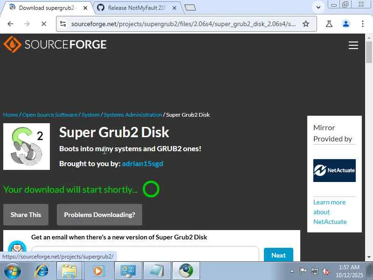This screenshot has height=280, width=373.
Task: Open the Systems Administration breadcrumb link
Action: point(133,115)
